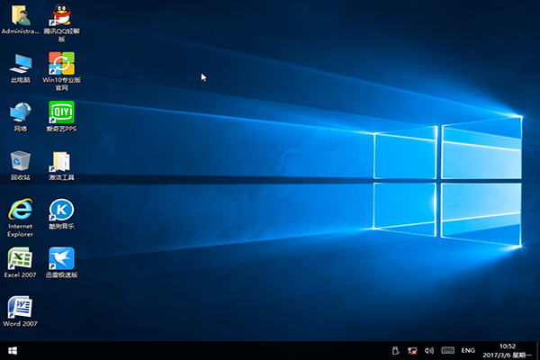Open the 回收站 (Recycle Bin)
The width and height of the screenshot is (540, 360).
20,161
